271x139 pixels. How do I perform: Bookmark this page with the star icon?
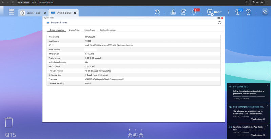click(246, 2)
